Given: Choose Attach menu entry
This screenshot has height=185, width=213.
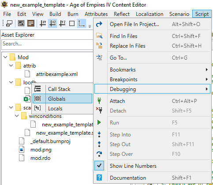Looking at the screenshot, I should coord(152,101).
